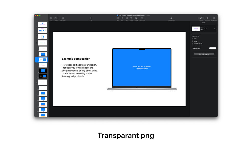Image resolution: width=252 pixels, height=153 pixels.
Task: Click the Add Slide toolbar icon
Action: [63, 18]
